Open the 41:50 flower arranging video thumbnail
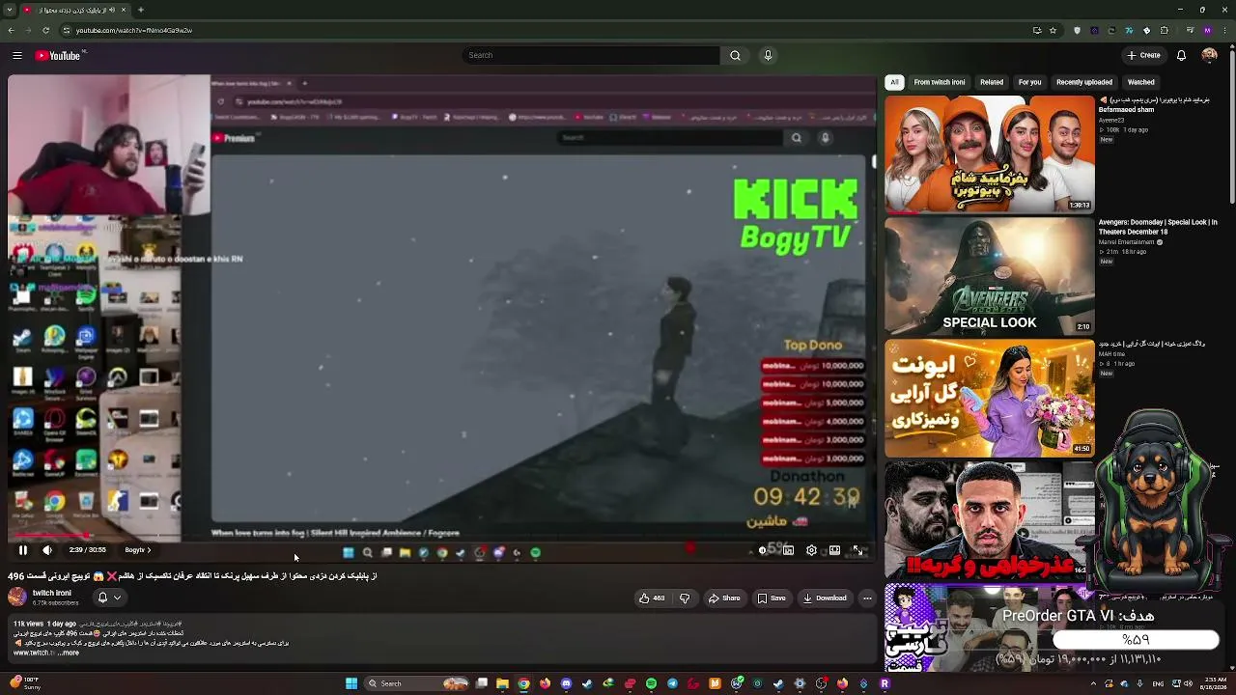 pyautogui.click(x=990, y=399)
